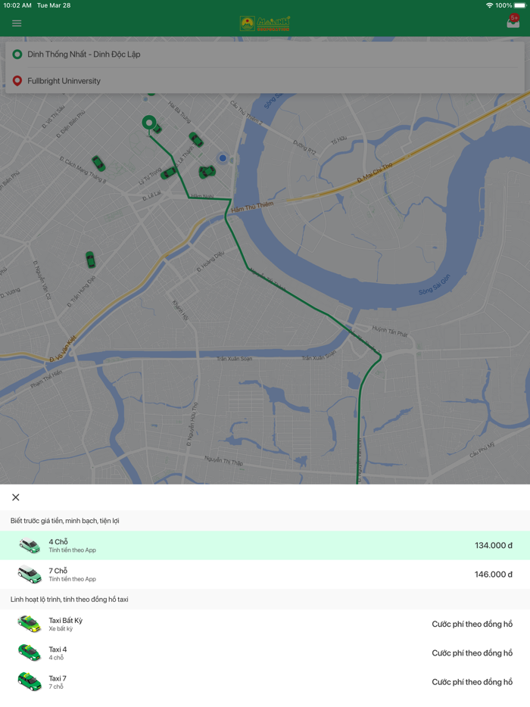Edit destination field Fullbright Uninversity
This screenshot has height=707, width=530.
point(265,81)
